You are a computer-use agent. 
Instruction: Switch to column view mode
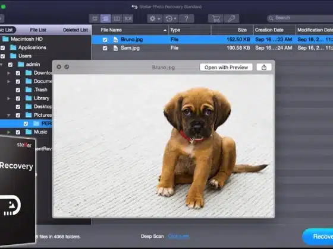117,18
